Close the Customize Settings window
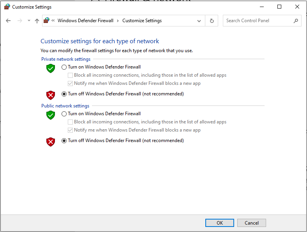 coord(297,7)
